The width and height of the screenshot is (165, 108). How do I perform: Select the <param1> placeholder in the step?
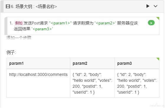coord(60,23)
